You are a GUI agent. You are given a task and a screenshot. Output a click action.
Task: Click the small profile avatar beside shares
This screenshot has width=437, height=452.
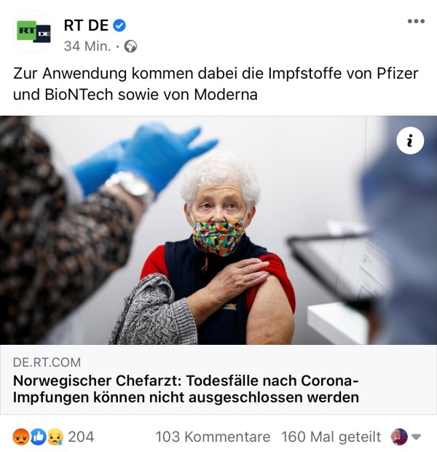[x=399, y=437]
